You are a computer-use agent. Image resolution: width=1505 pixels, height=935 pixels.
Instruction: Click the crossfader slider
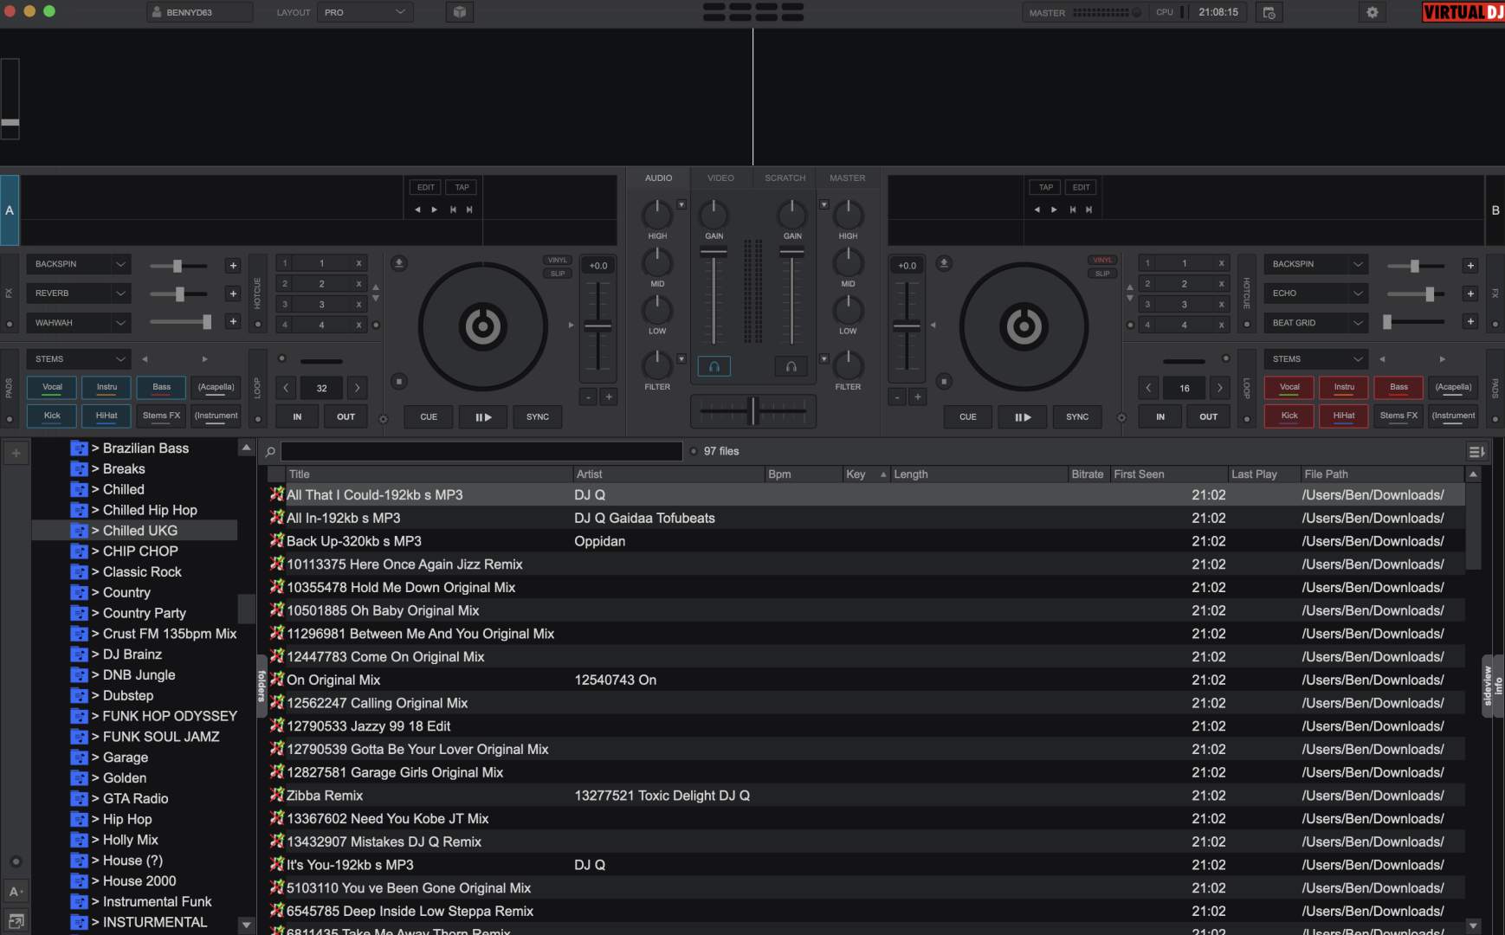tap(752, 411)
